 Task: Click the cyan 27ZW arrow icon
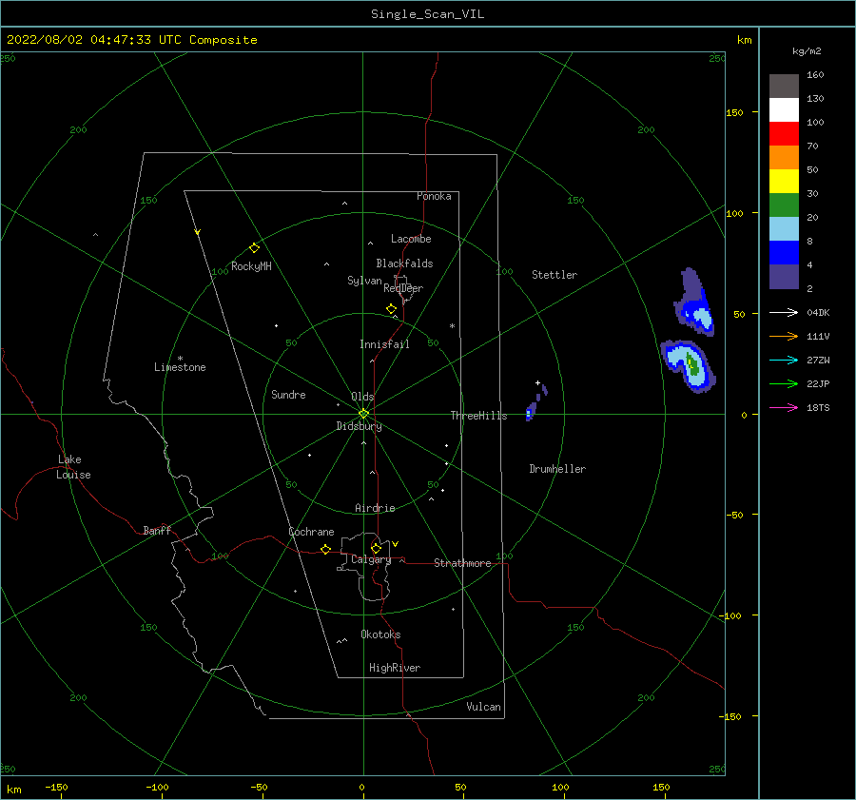click(x=784, y=360)
